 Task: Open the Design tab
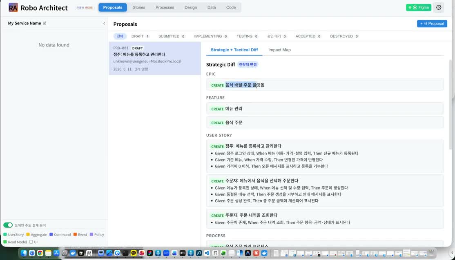click(191, 7)
